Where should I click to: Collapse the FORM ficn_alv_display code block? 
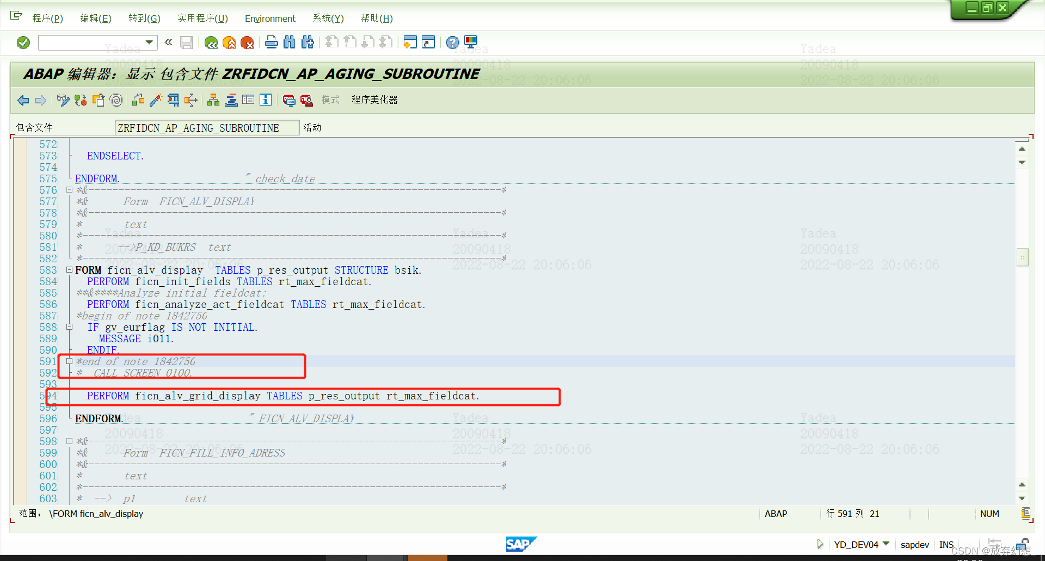coord(69,269)
